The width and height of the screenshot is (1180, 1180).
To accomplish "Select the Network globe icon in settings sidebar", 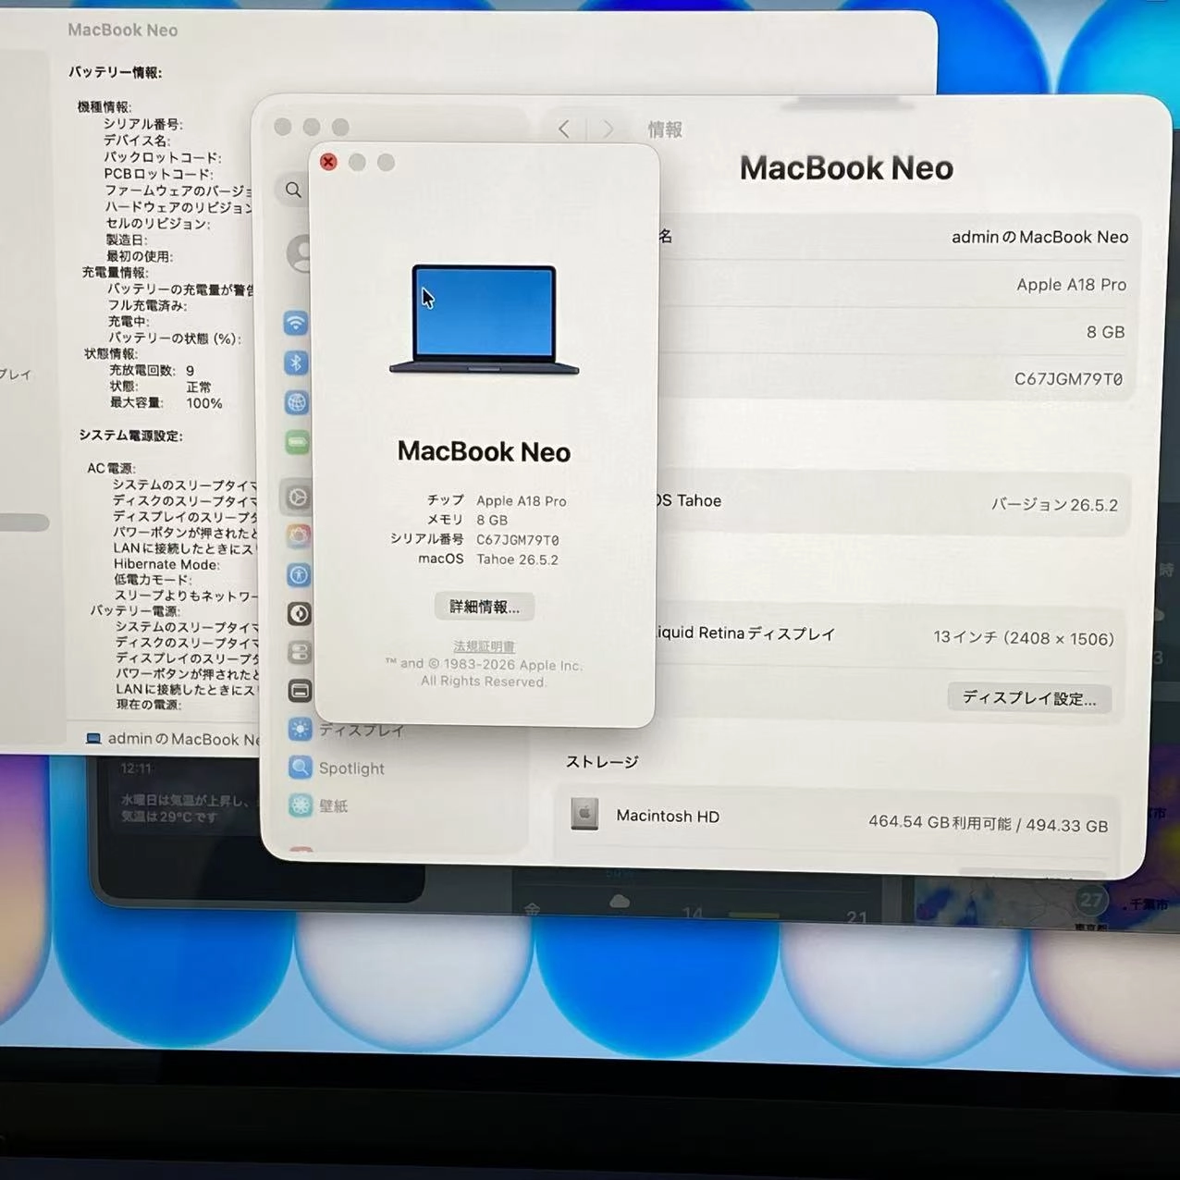I will (x=296, y=402).
